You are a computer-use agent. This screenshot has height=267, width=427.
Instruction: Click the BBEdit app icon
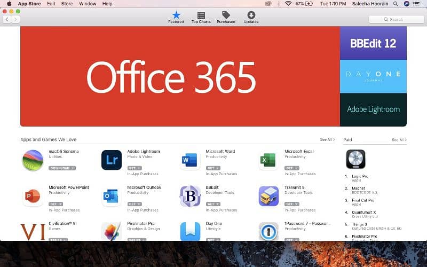(x=190, y=196)
